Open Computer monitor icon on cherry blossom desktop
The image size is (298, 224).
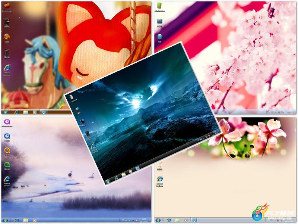tap(160, 23)
